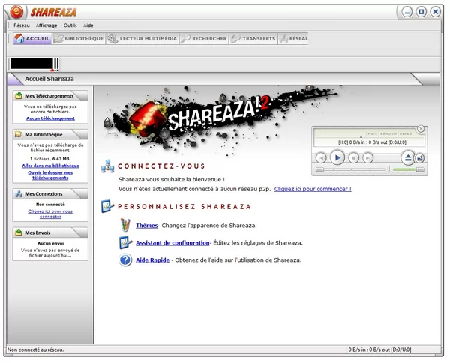Toggle Mute in the media player

[373, 133]
